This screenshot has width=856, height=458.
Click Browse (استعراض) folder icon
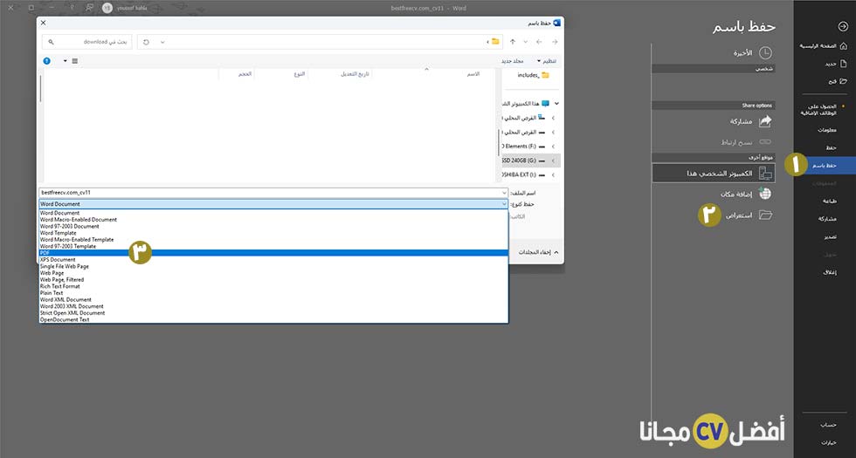(x=765, y=215)
